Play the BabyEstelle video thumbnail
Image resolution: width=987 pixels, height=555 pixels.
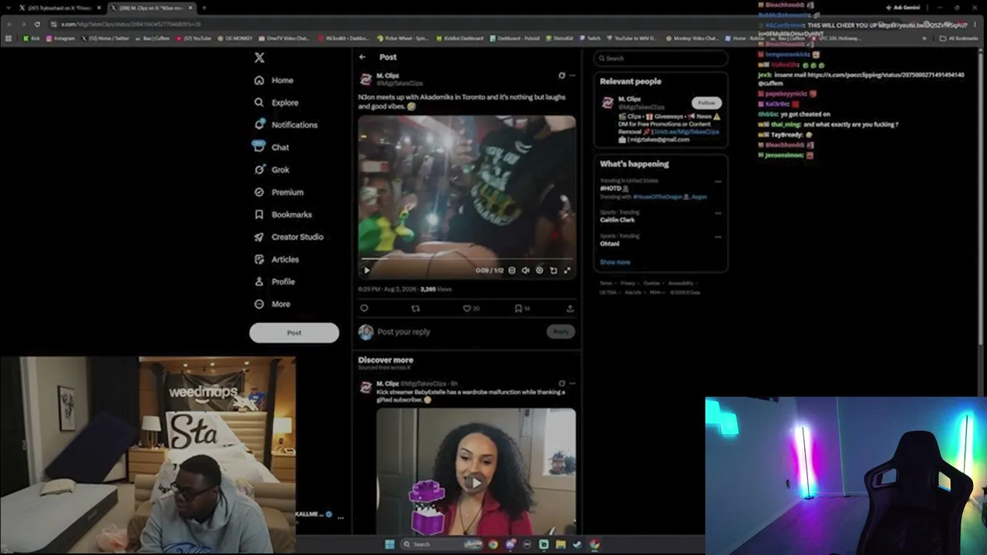476,483
